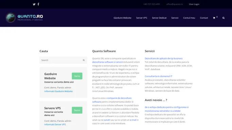This screenshot has width=232, height=130.
Task: Open Dezvoltare de aplicatii de tip business
Action: [x=164, y=59]
